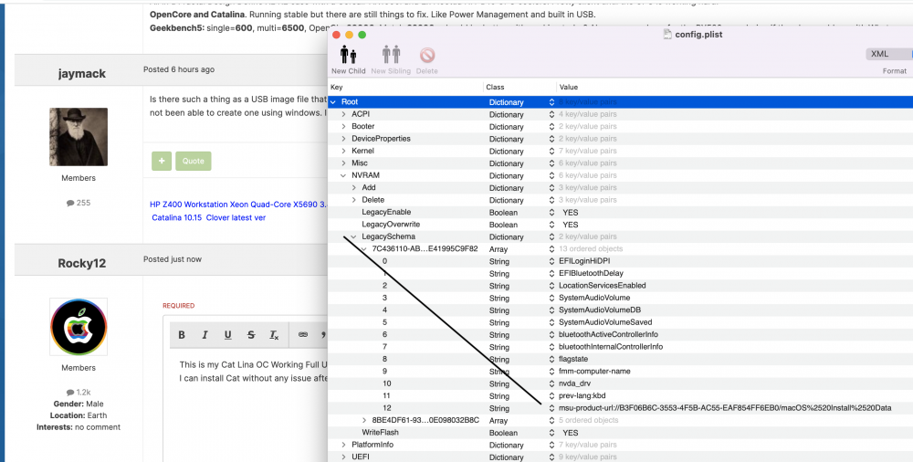Click the nvda_drv string value

tap(574, 383)
